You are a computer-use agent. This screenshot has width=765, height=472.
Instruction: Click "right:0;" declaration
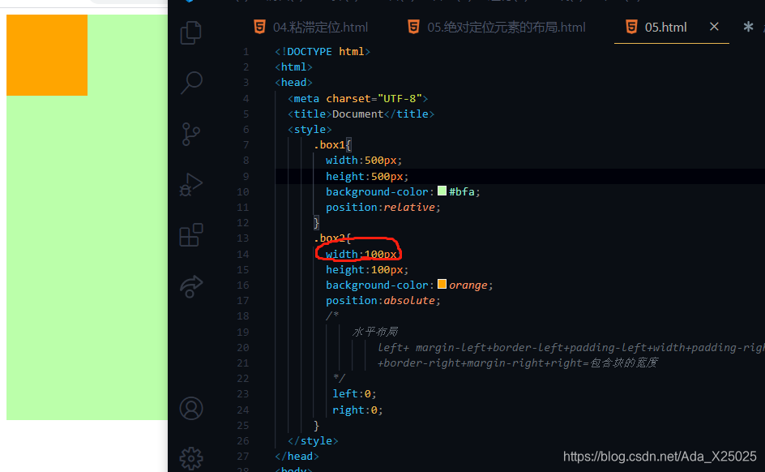[357, 410]
